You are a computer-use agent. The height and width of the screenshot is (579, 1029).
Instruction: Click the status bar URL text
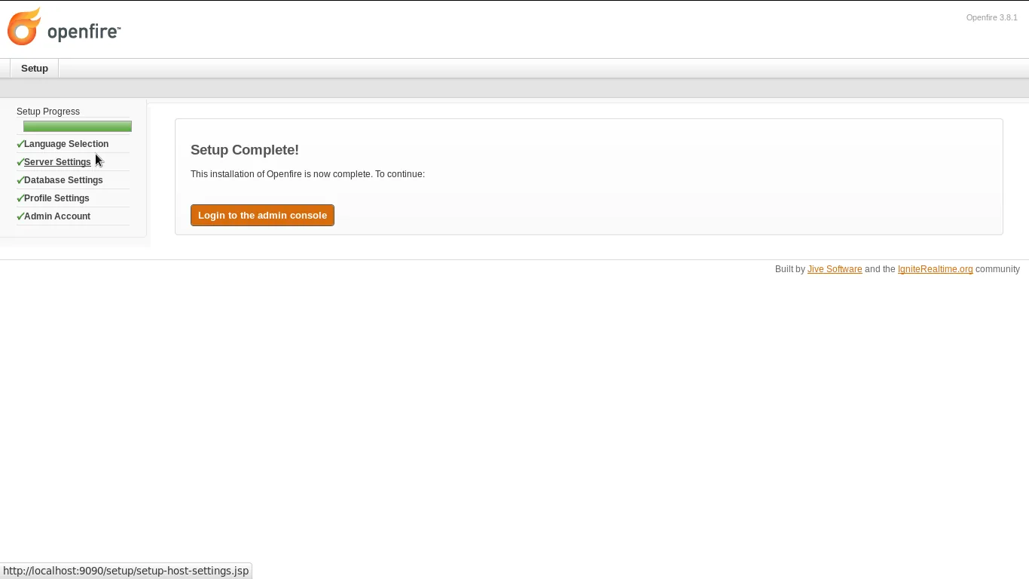coord(126,571)
